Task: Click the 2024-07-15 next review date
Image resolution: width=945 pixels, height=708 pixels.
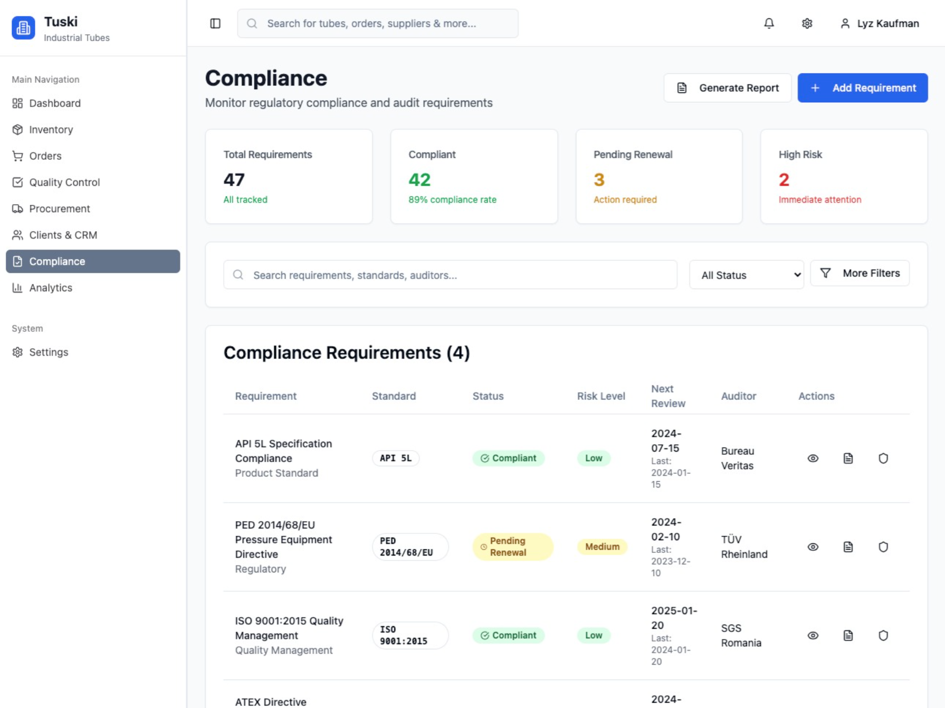Action: 666,441
